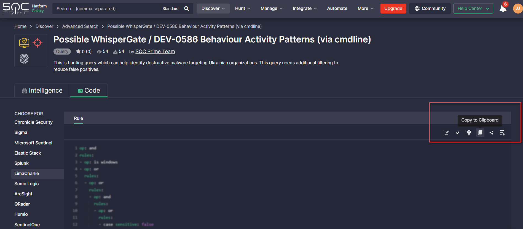
Task: Expand the Hunt dropdown menu
Action: click(x=243, y=9)
